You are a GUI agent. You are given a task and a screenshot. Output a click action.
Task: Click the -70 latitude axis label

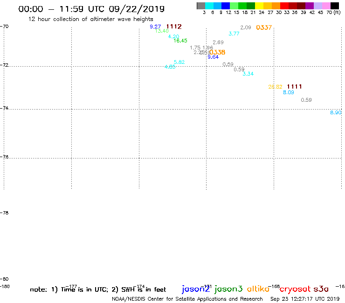4,27
